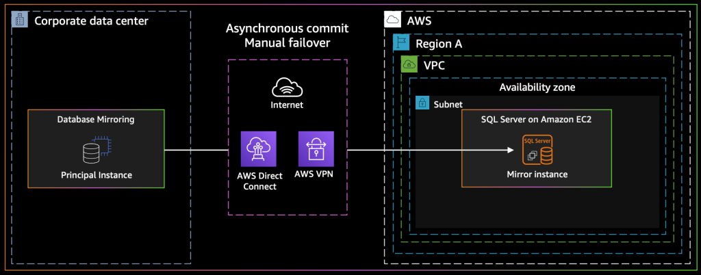This screenshot has height=275, width=701.
Task: Click the AWS cloud logo icon
Action: point(392,20)
